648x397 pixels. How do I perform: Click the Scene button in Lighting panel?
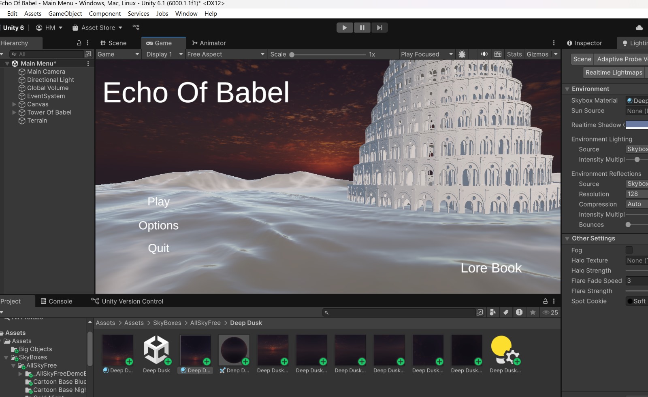tap(582, 59)
